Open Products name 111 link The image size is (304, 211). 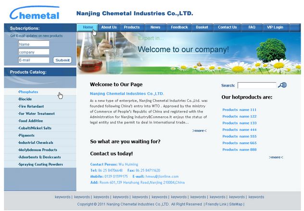click(239, 110)
